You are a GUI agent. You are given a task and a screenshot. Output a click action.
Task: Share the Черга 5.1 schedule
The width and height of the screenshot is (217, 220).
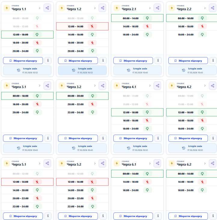pyautogui.click(x=47, y=163)
